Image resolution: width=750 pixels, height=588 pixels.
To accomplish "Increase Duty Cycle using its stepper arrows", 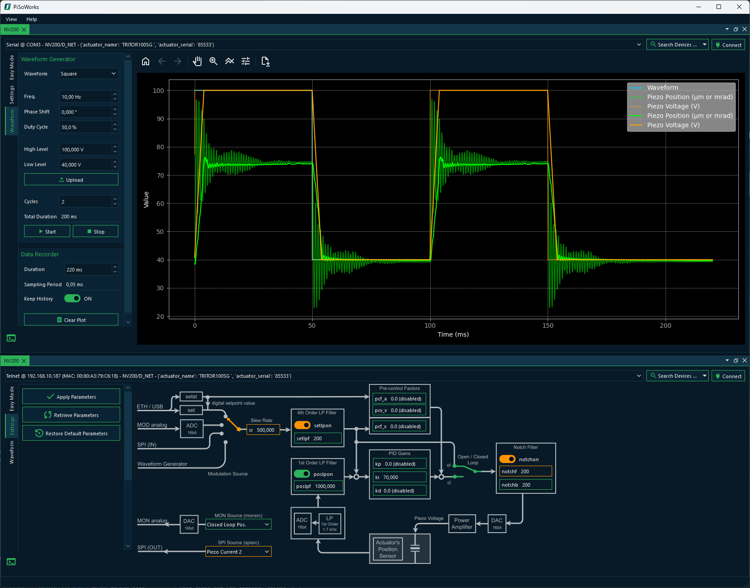I will click(115, 125).
